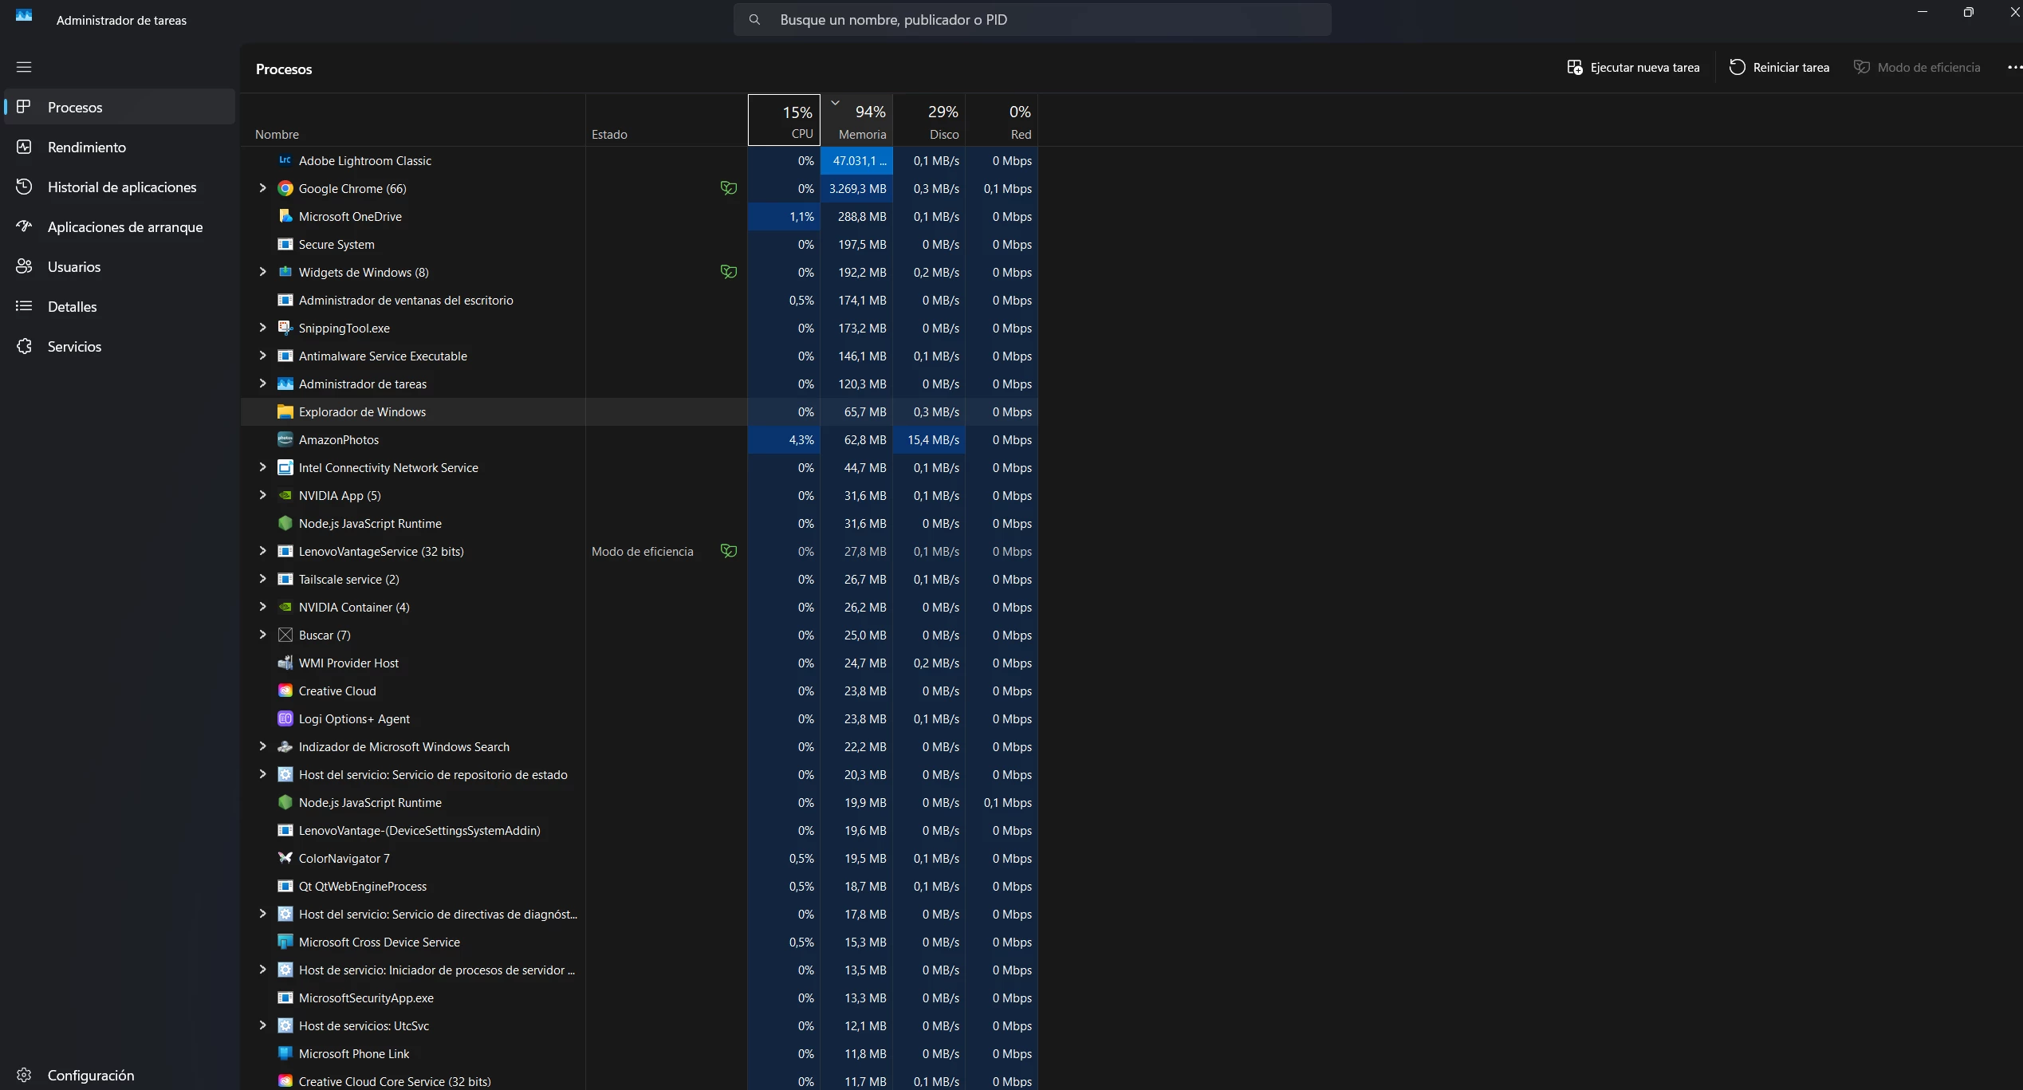Click the search name, publisher or PID field
This screenshot has width=2023, height=1090.
point(1032,19)
